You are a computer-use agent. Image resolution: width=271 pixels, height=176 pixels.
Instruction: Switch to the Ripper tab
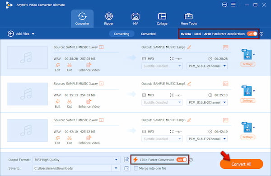[109, 19]
